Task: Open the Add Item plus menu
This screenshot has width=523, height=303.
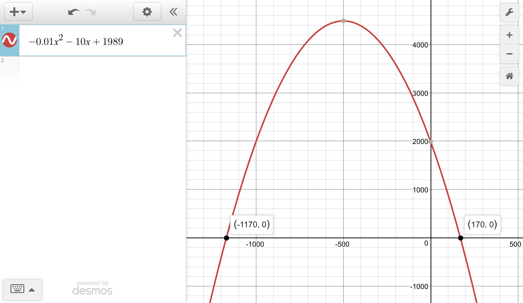Action: [x=18, y=12]
